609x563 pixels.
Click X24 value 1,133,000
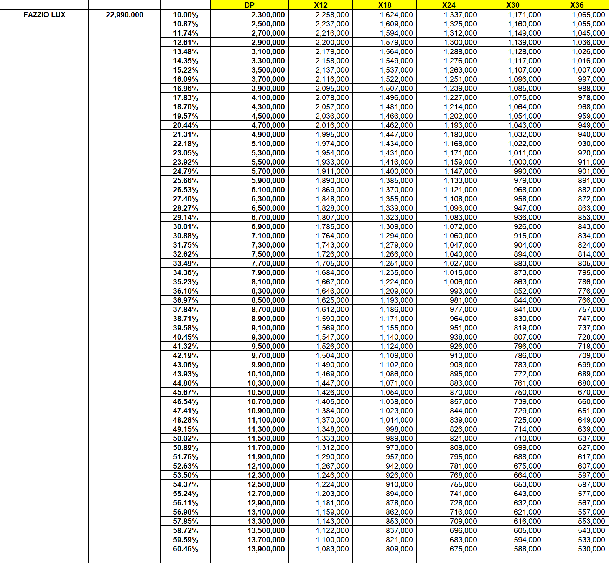[x=449, y=180]
